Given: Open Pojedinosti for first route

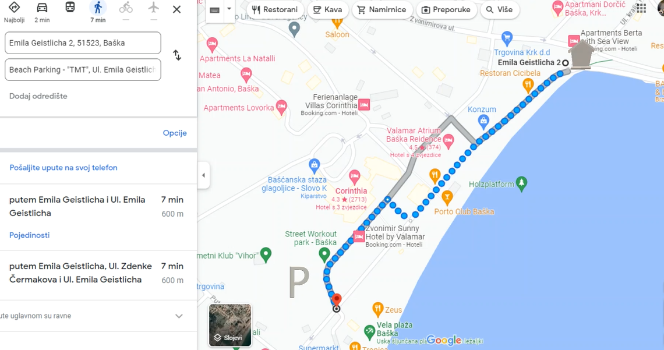Looking at the screenshot, I should click(30, 235).
